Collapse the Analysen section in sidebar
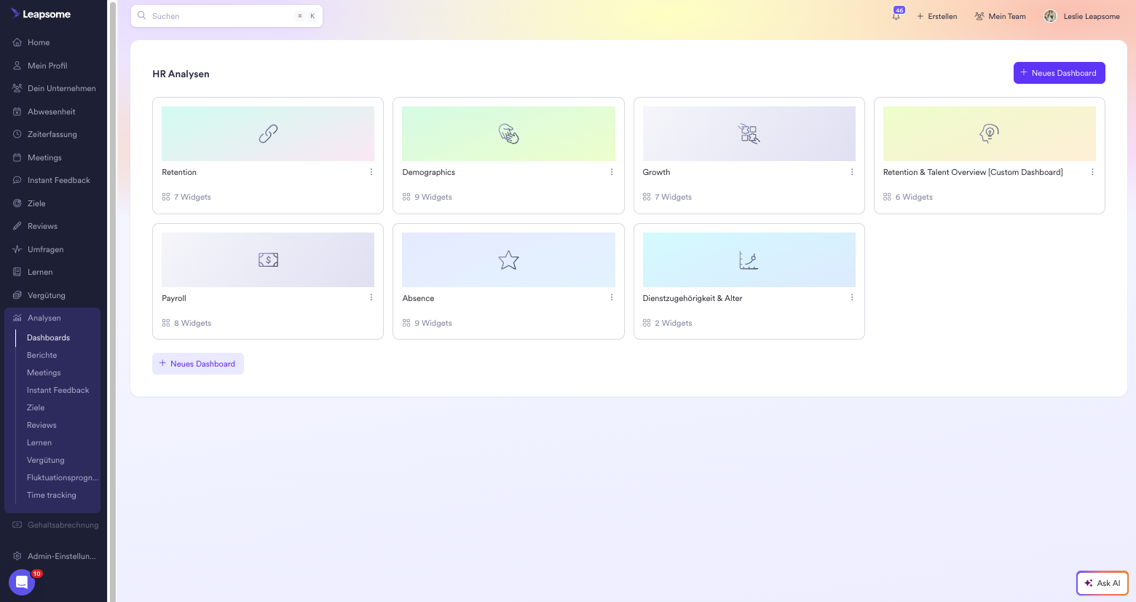Viewport: 1136px width, 602px height. pyautogui.click(x=44, y=318)
